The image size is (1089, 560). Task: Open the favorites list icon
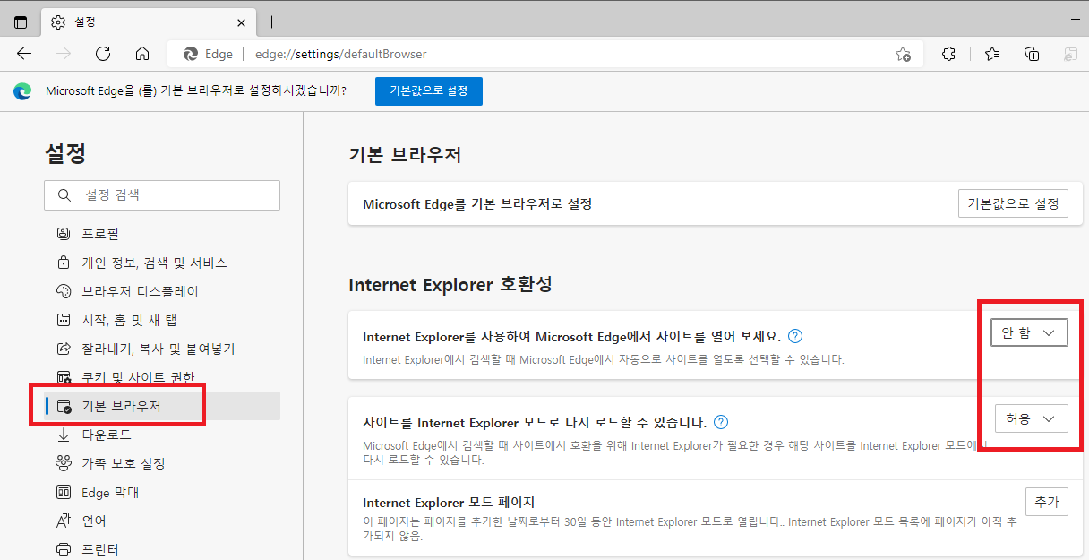point(992,54)
